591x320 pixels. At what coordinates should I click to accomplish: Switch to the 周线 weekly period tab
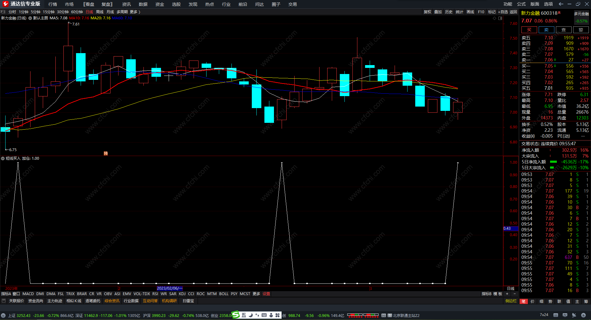(x=100, y=12)
